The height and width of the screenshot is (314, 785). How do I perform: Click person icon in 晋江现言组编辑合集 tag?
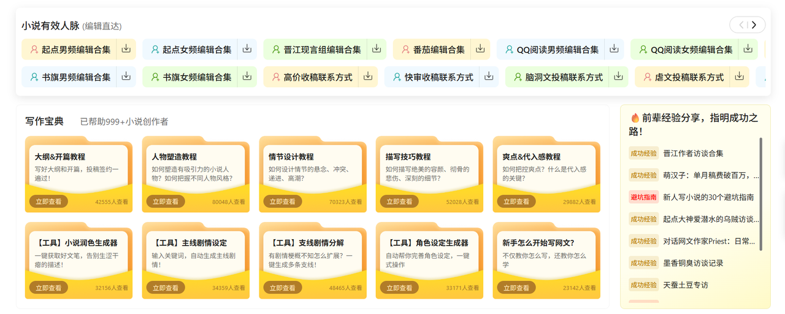(276, 50)
